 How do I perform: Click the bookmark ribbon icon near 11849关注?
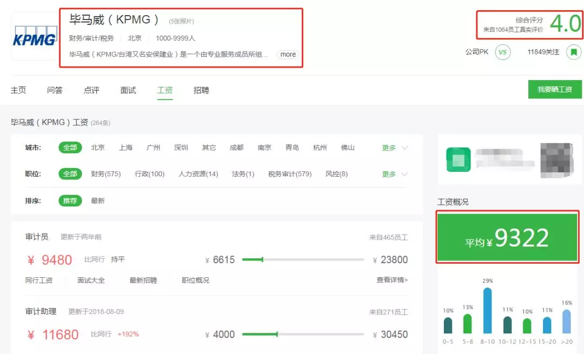(x=574, y=52)
